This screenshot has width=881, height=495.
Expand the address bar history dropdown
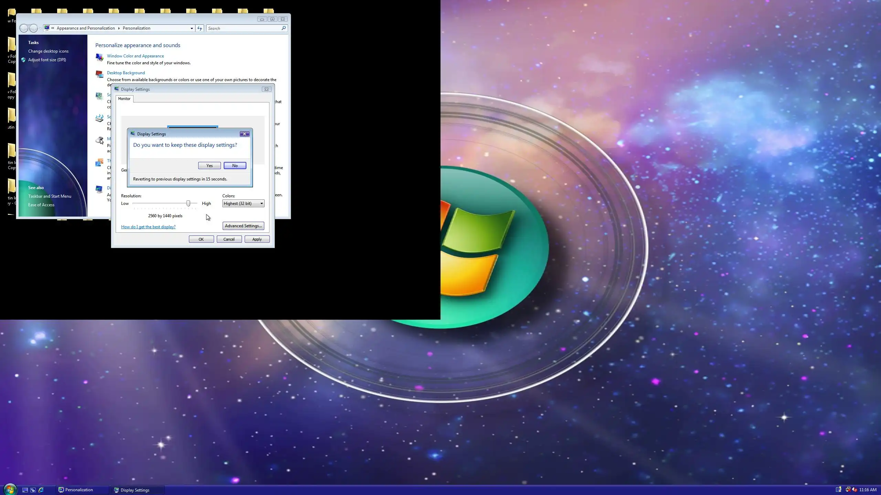(192, 28)
